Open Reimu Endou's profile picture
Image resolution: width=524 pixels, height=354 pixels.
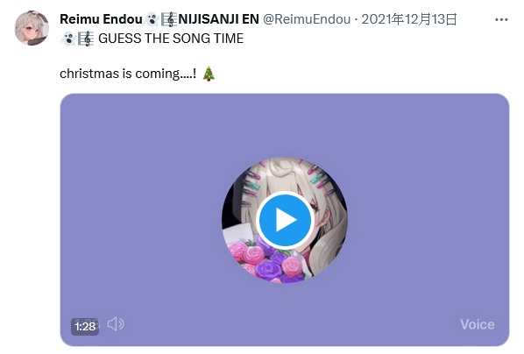pos(32,28)
